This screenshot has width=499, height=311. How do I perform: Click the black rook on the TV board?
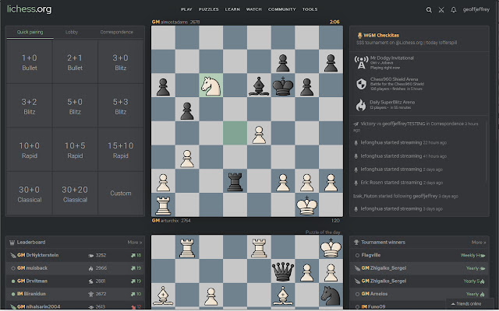point(235,181)
